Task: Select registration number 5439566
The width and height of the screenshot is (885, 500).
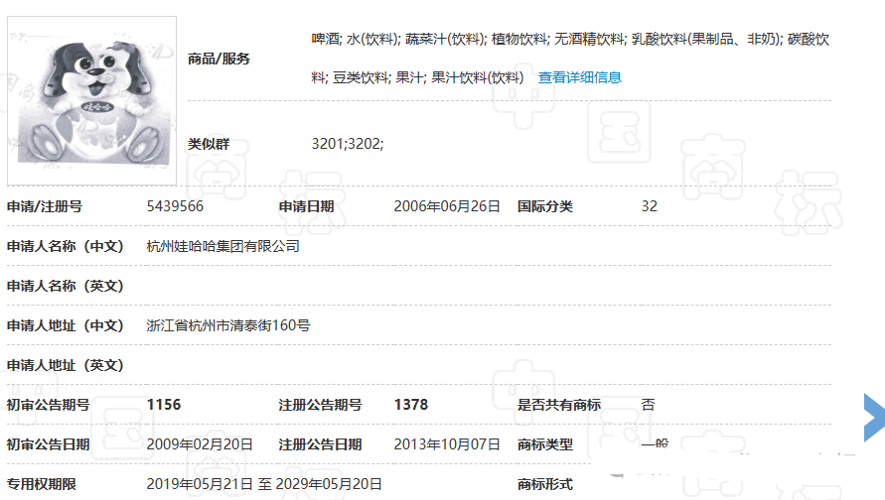Action: click(x=175, y=206)
